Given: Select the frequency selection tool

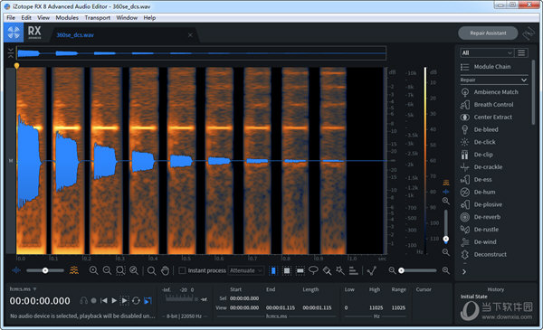Looking at the screenshot, I should 300,270.
